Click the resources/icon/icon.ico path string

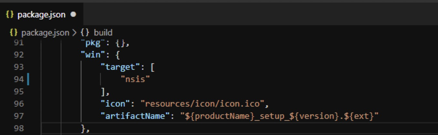[x=203, y=104]
